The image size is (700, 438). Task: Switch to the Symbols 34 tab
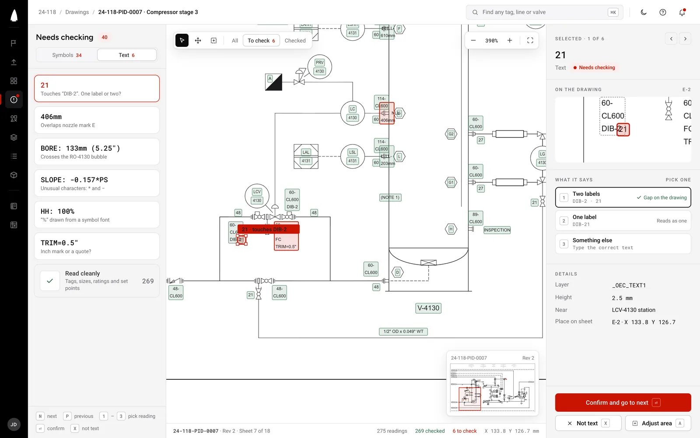point(66,55)
